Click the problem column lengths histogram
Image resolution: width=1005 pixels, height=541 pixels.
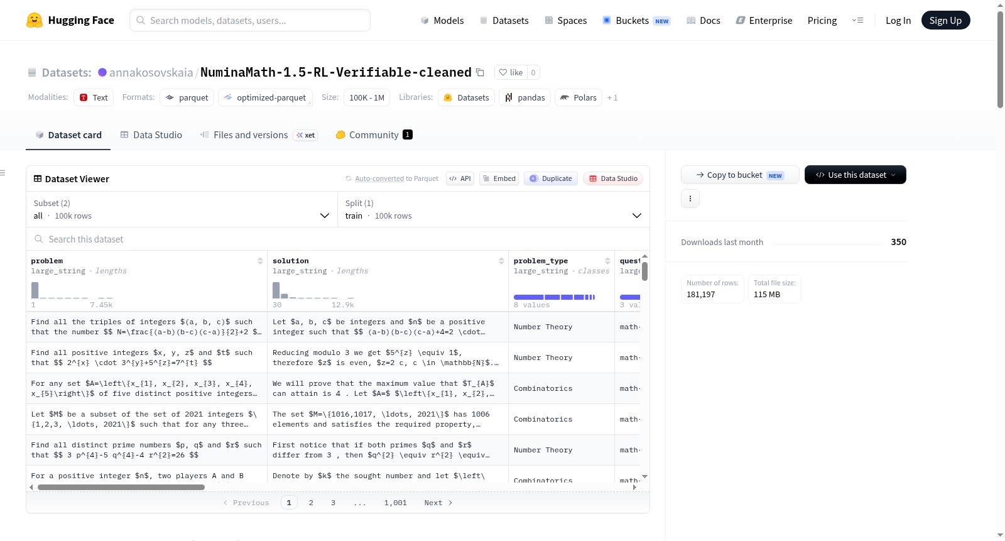point(72,290)
